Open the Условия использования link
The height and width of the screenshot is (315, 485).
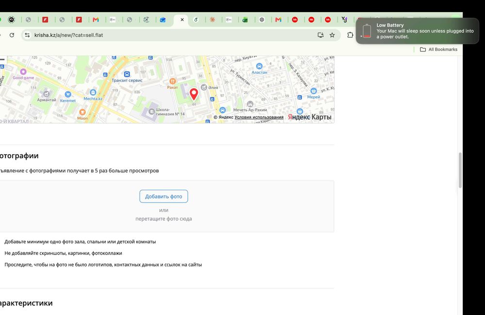click(259, 117)
